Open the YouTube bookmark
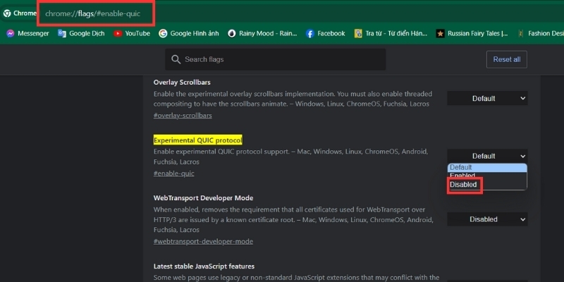The width and height of the screenshot is (564, 282). point(132,33)
